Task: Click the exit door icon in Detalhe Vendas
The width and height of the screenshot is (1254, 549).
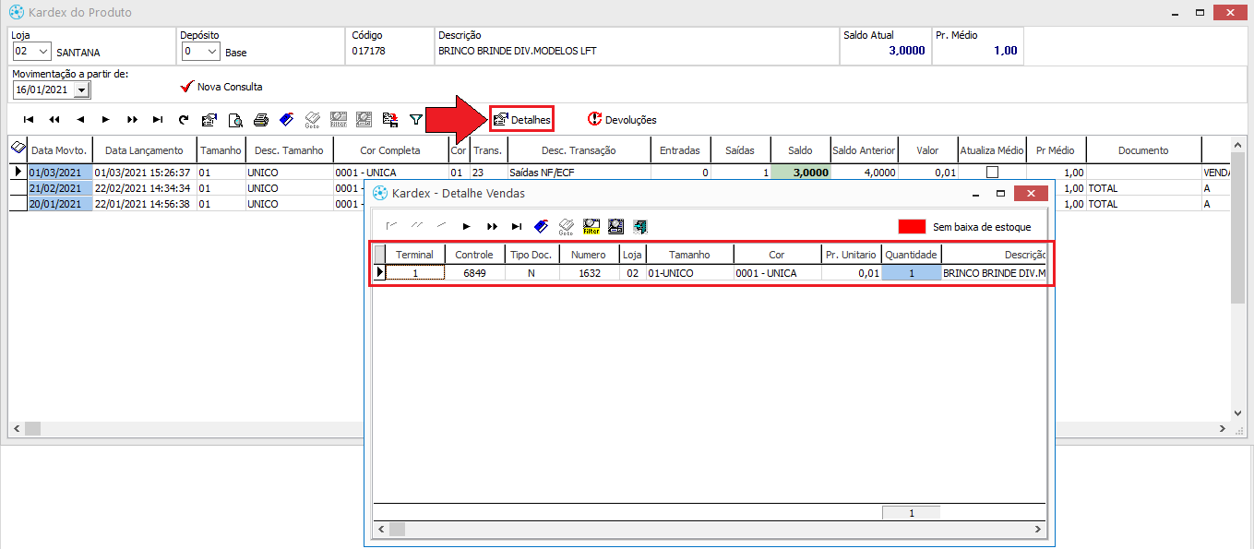Action: click(641, 226)
